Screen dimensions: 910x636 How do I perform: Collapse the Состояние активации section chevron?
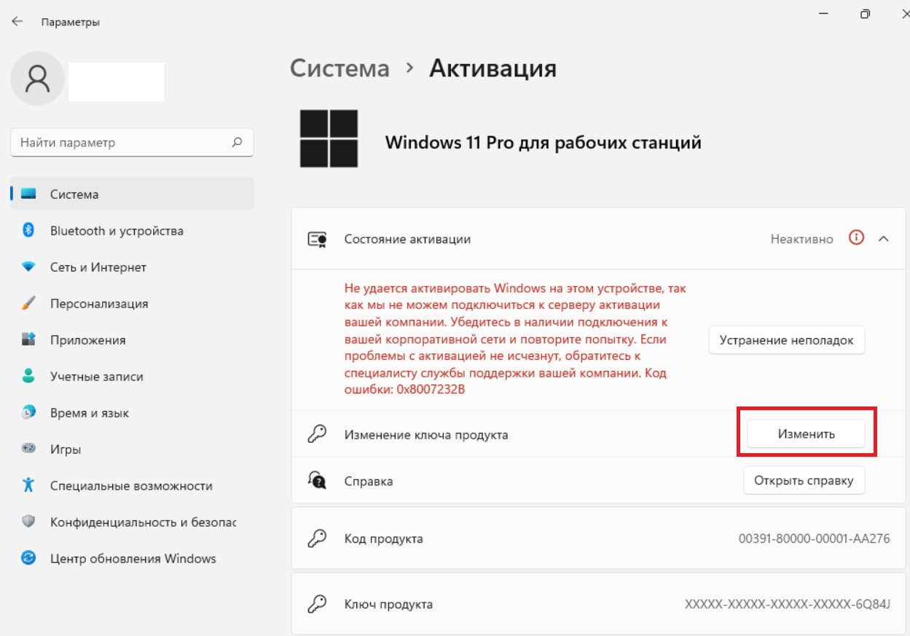click(884, 238)
